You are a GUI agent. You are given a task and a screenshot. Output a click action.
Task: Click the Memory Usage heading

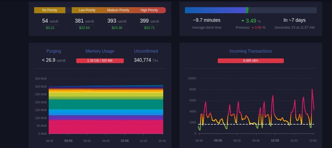click(x=100, y=51)
